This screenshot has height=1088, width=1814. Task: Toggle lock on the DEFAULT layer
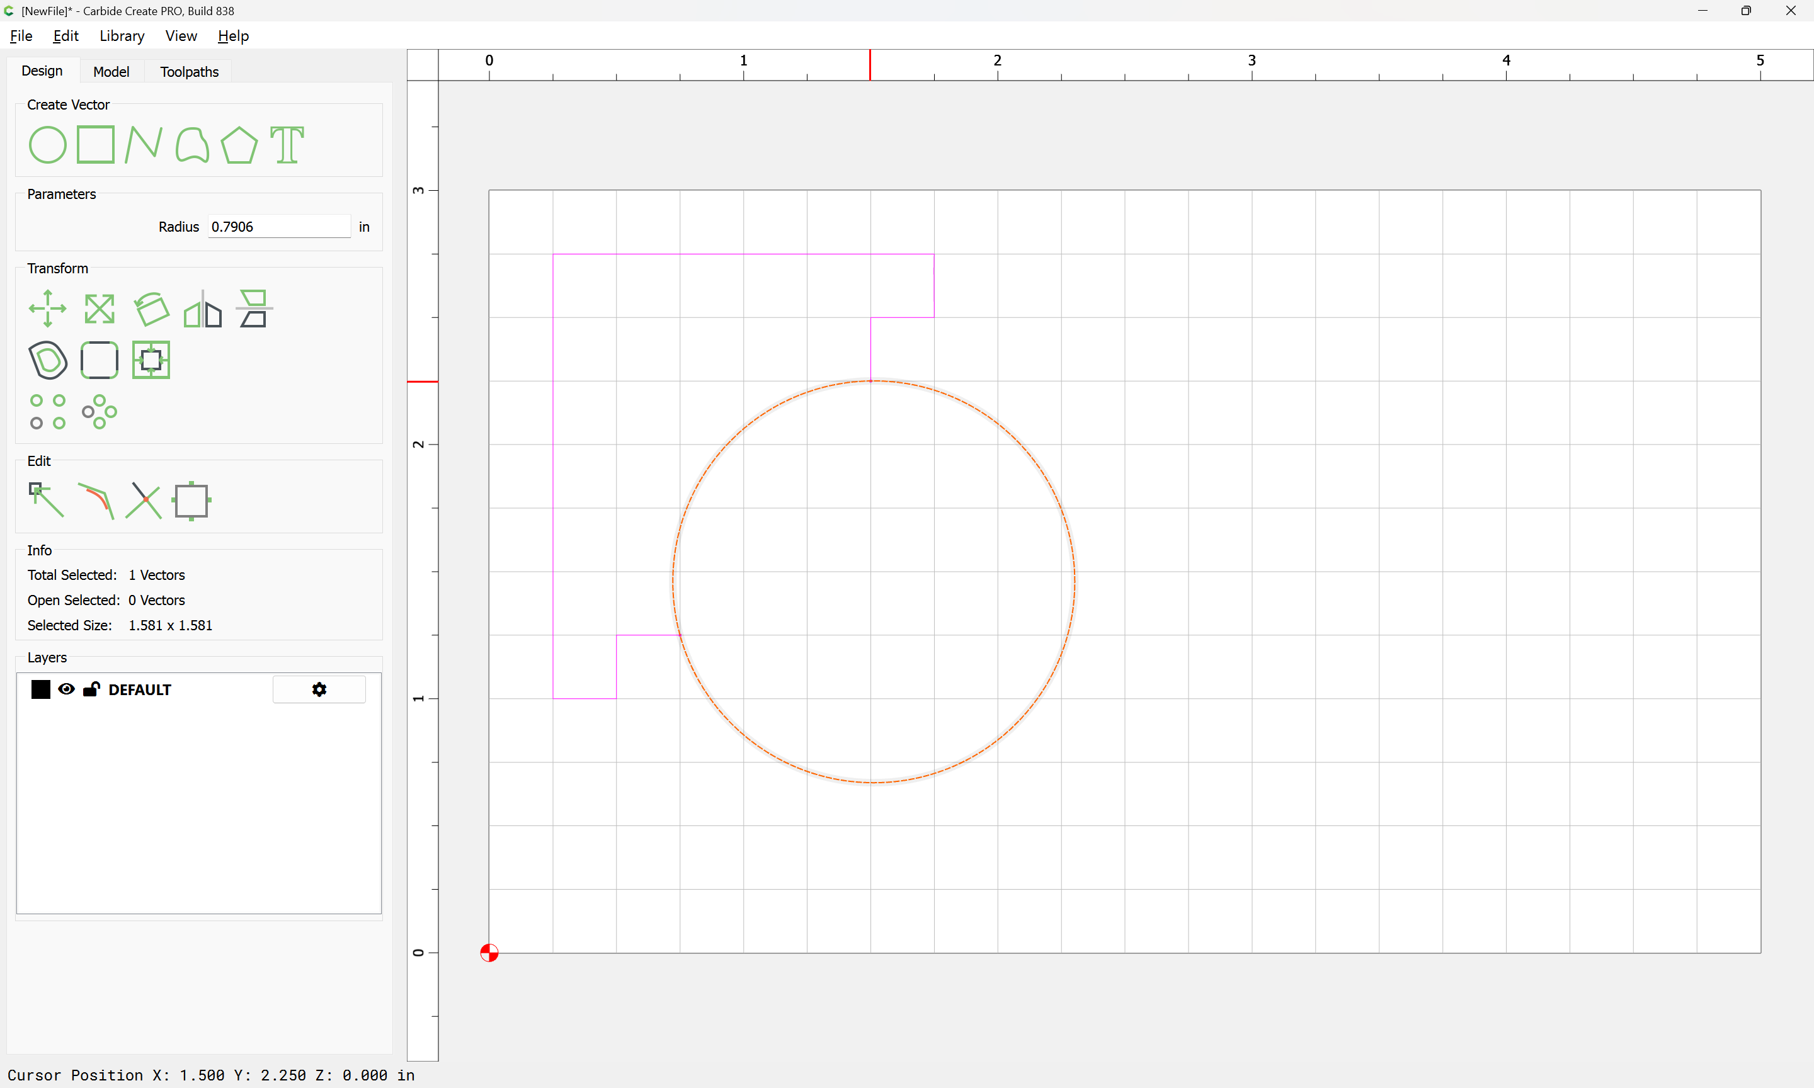click(x=91, y=689)
